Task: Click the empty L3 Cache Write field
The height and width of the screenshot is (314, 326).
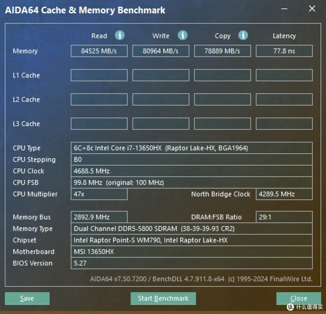Action: tap(161, 123)
